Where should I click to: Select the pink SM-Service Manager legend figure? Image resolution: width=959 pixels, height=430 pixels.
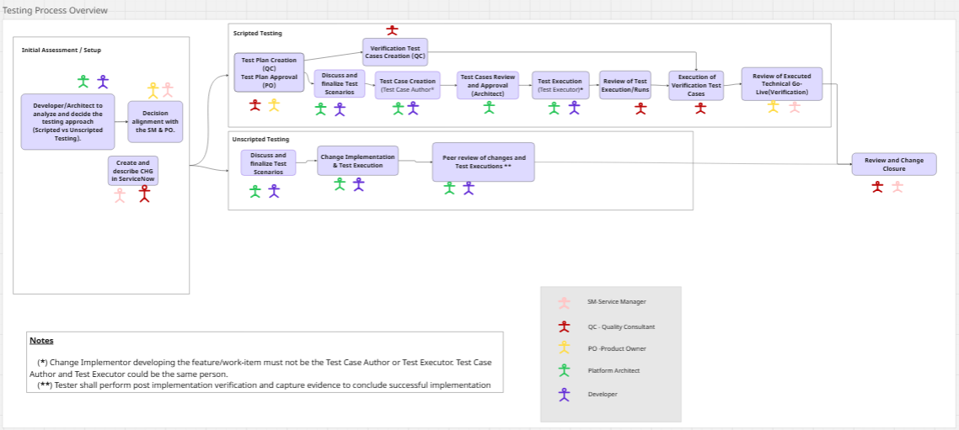click(564, 302)
